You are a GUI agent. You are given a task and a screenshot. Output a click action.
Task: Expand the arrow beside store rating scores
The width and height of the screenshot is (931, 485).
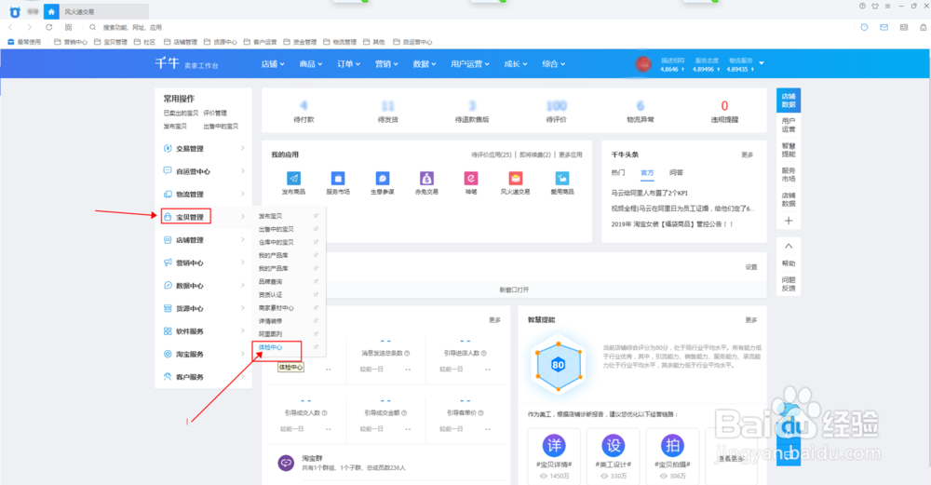[762, 63]
